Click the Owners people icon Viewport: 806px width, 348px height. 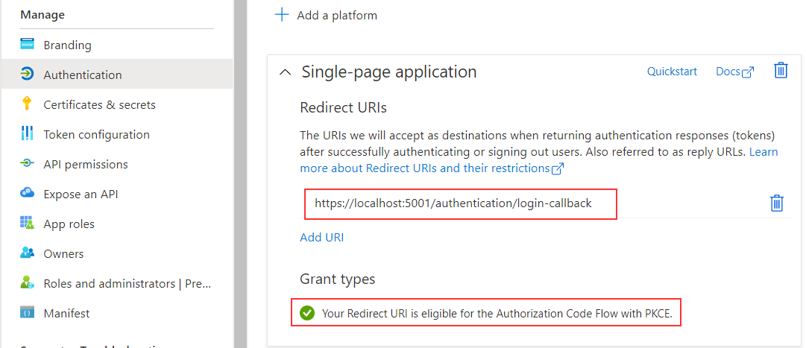click(x=28, y=253)
